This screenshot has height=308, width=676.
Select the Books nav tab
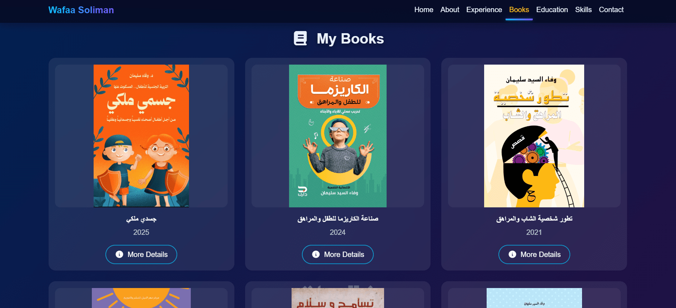click(x=519, y=10)
